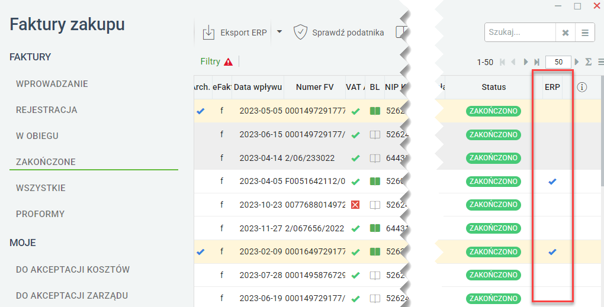The image size is (604, 307).
Task: Click archive checkmark in 2023-02-09 row
Action: point(200,252)
